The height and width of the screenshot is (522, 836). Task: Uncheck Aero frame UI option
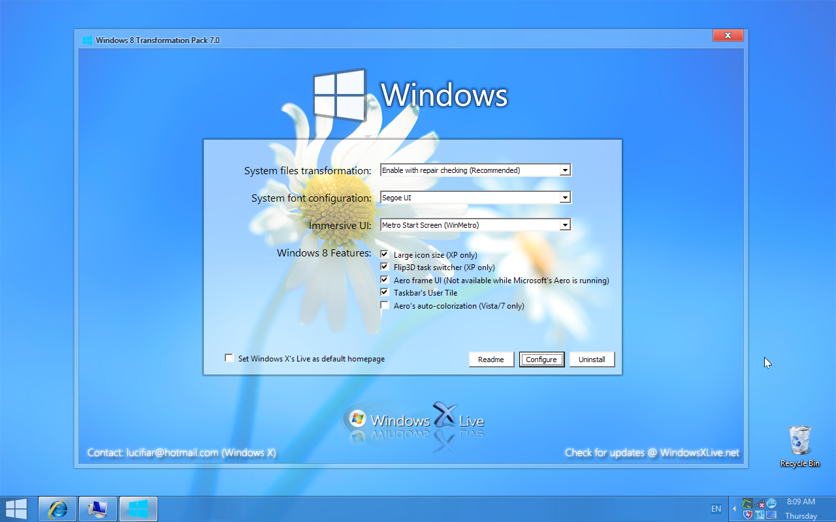click(x=385, y=280)
